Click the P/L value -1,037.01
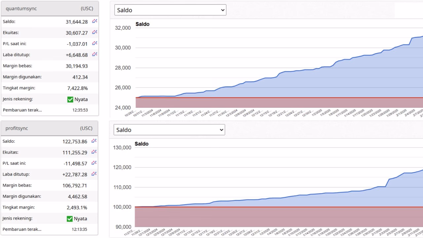 coord(77,44)
